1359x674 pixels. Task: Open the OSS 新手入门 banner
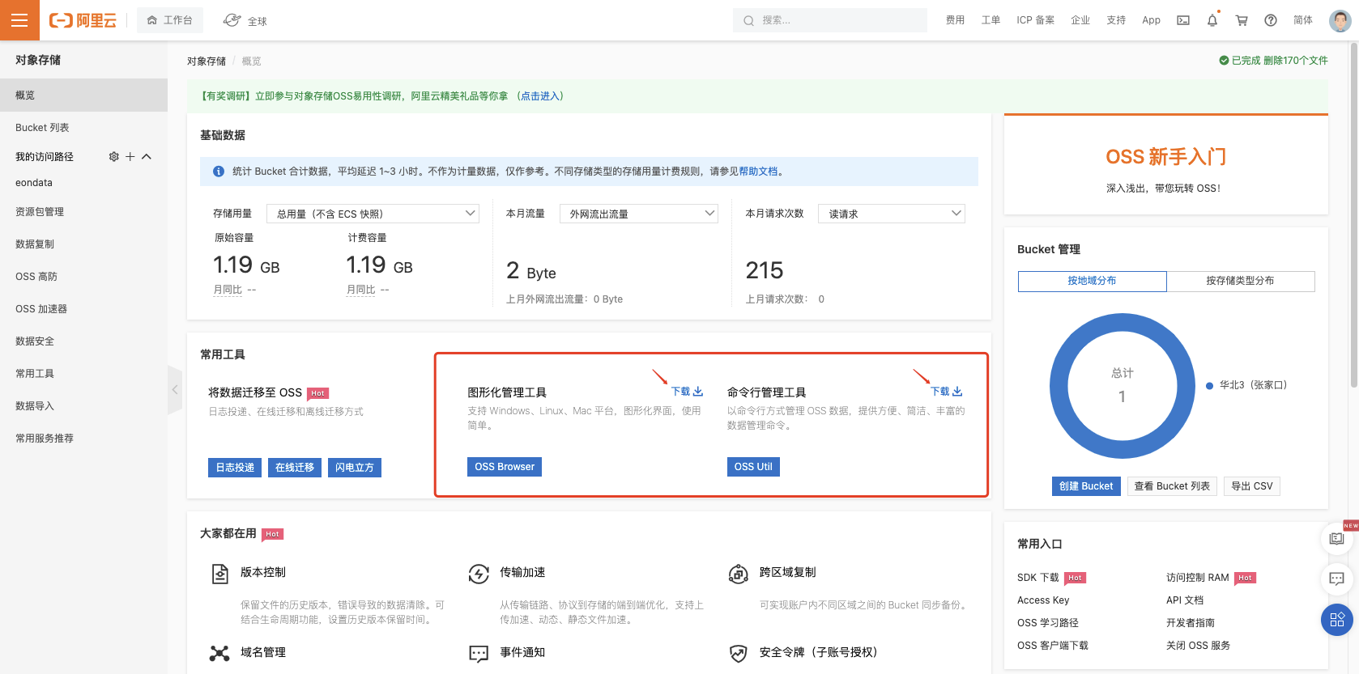[x=1166, y=165]
